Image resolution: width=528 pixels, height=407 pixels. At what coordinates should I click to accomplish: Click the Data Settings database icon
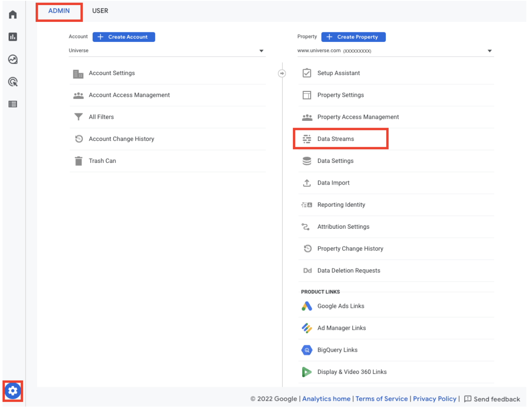[307, 161]
